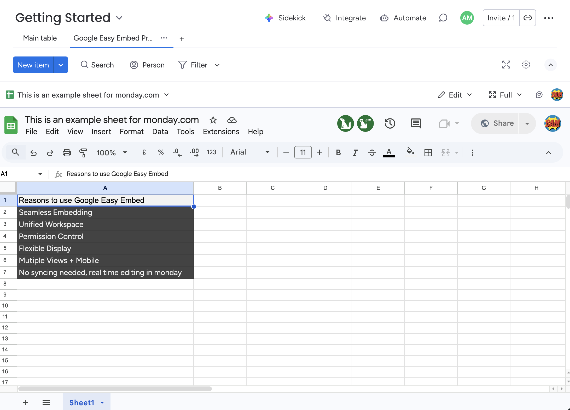The image size is (570, 410).
Task: Open the Arial font dropdown
Action: click(x=249, y=152)
